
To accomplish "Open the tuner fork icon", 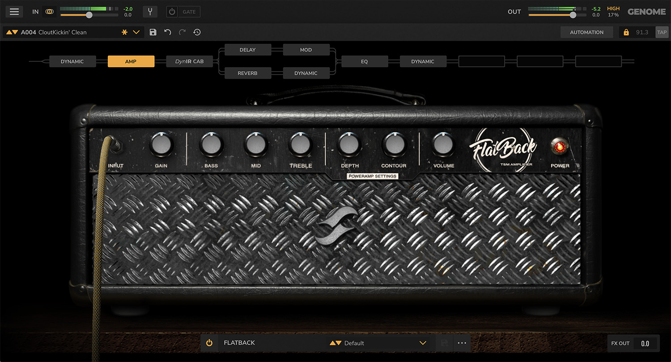I will [x=150, y=12].
